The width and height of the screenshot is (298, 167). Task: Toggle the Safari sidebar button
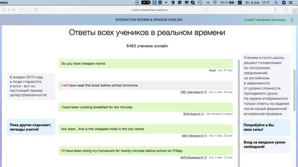pos(37,10)
